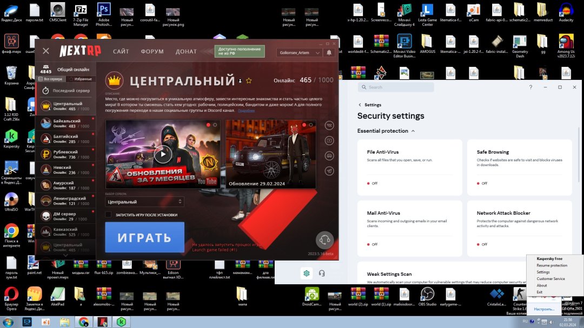Click 'Доступно пополнение не из РФ' banner
The height and width of the screenshot is (328, 584).
[x=240, y=51]
